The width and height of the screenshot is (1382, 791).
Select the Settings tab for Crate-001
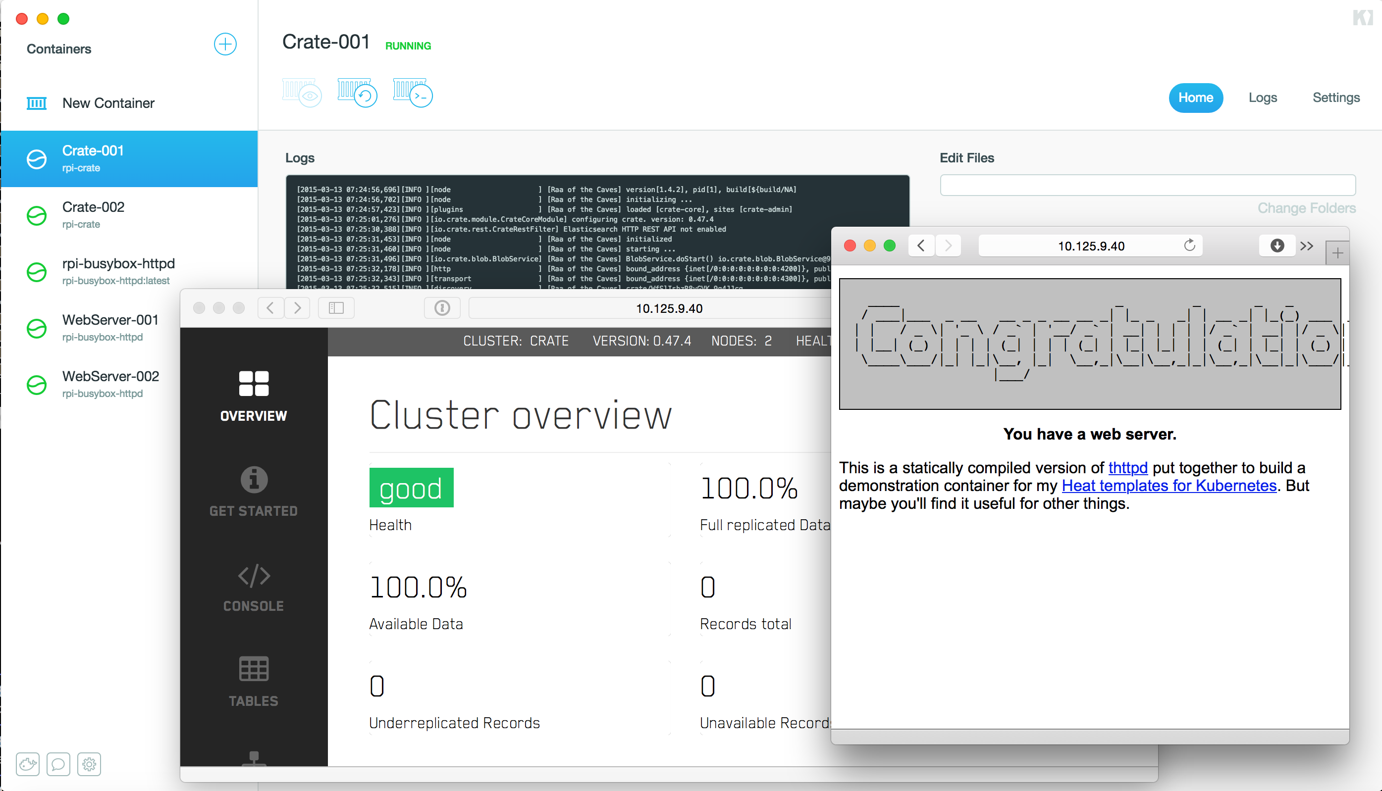point(1334,96)
